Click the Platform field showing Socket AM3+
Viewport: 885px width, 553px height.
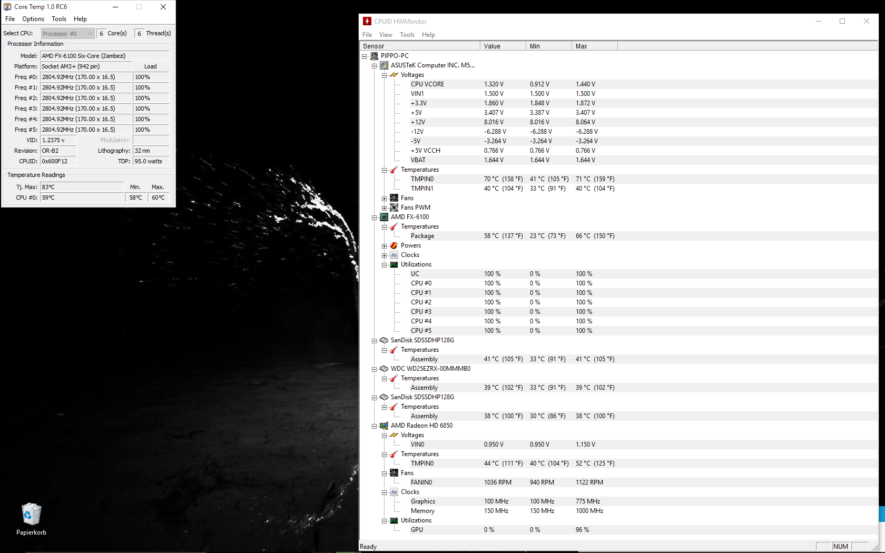pos(86,66)
